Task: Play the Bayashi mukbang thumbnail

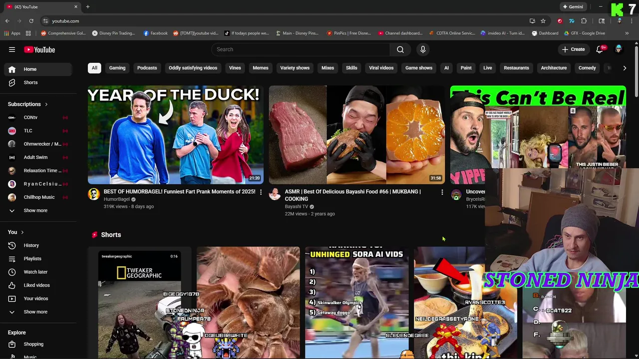Action: pos(357,135)
